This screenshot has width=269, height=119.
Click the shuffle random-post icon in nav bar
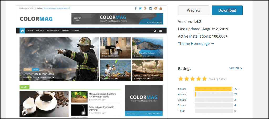coord(160,31)
